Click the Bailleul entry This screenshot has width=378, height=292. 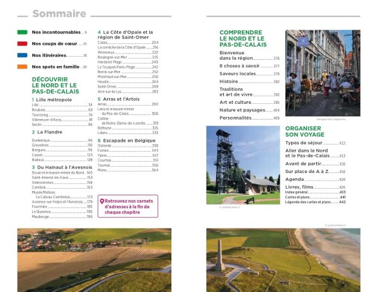(x=62, y=160)
